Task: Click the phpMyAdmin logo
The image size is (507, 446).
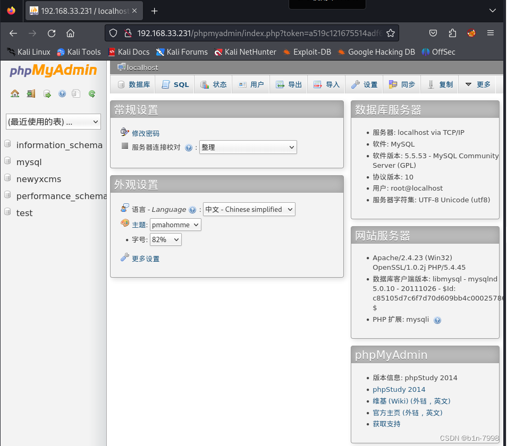Action: pyautogui.click(x=53, y=70)
